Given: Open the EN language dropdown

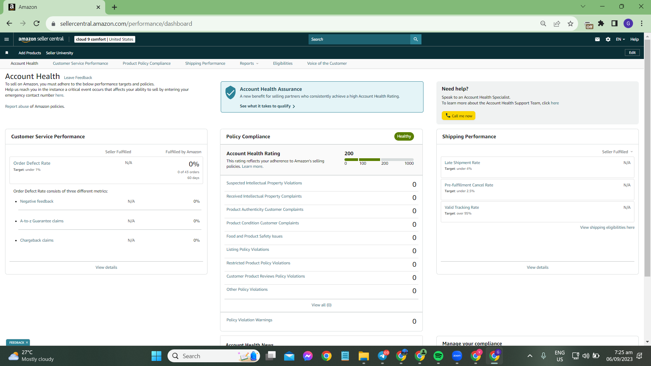Looking at the screenshot, I should [x=620, y=39].
